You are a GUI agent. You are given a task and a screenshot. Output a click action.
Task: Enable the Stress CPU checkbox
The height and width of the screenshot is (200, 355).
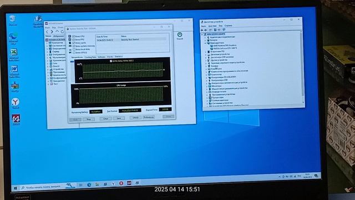coord(74,36)
